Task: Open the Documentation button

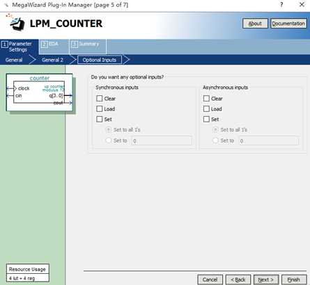Action: tap(288, 24)
